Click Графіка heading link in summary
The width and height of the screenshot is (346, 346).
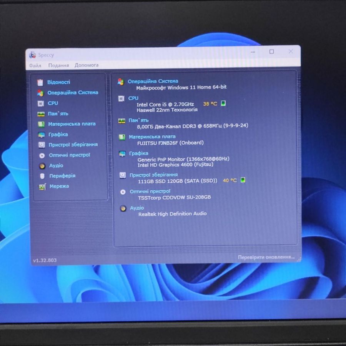(139, 153)
